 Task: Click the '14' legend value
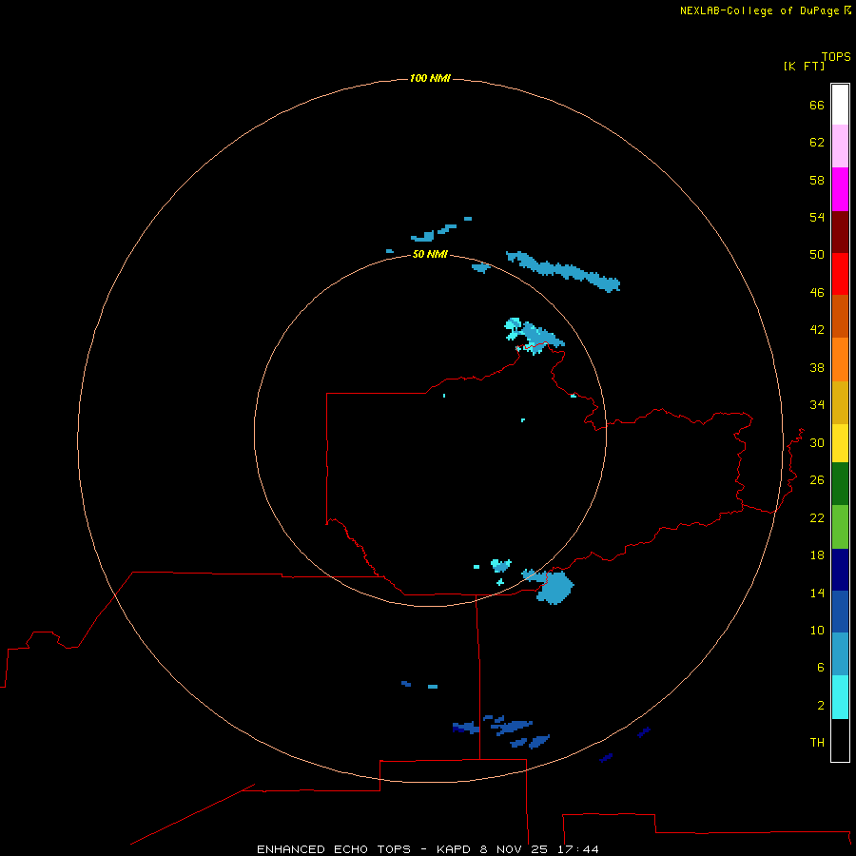817,593
